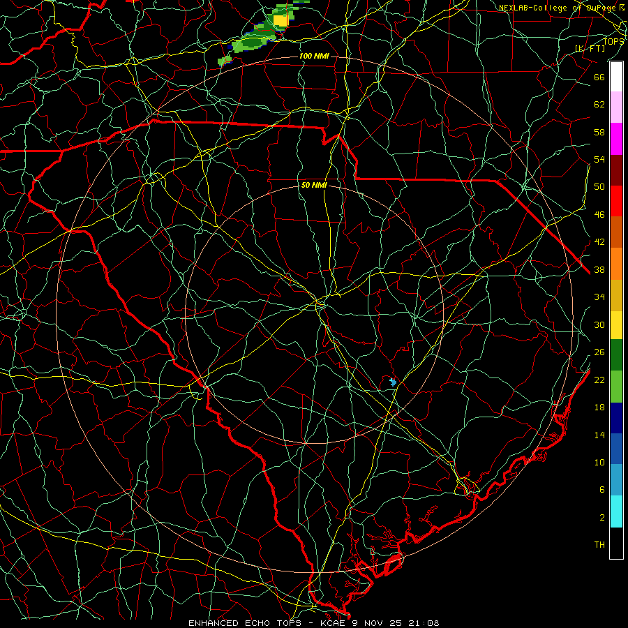Screen dimensions: 628x628
Task: Select the "TOPS" legend title
Action: [x=613, y=41]
